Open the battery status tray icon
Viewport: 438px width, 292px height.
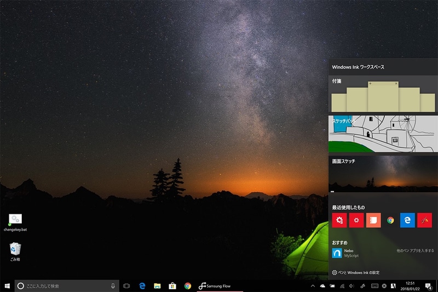pos(332,286)
